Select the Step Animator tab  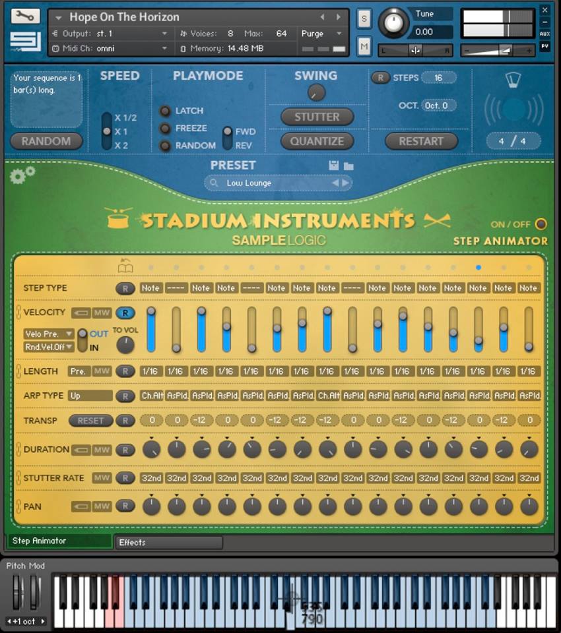coord(59,541)
